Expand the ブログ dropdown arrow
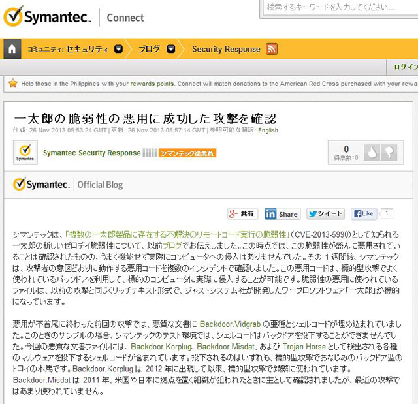Screen dimensions: 418x404 (x=171, y=49)
